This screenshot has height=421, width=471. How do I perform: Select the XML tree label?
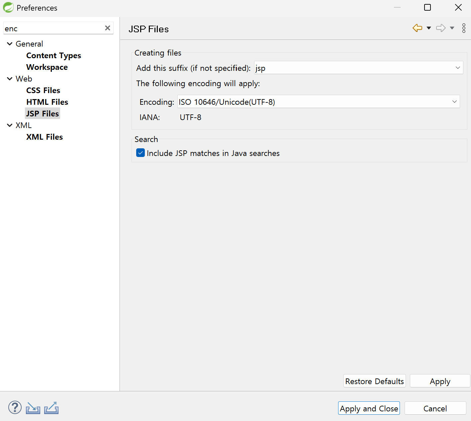[24, 125]
